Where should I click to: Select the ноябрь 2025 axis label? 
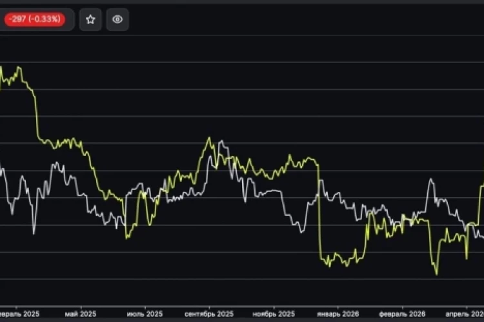pyautogui.click(x=274, y=314)
